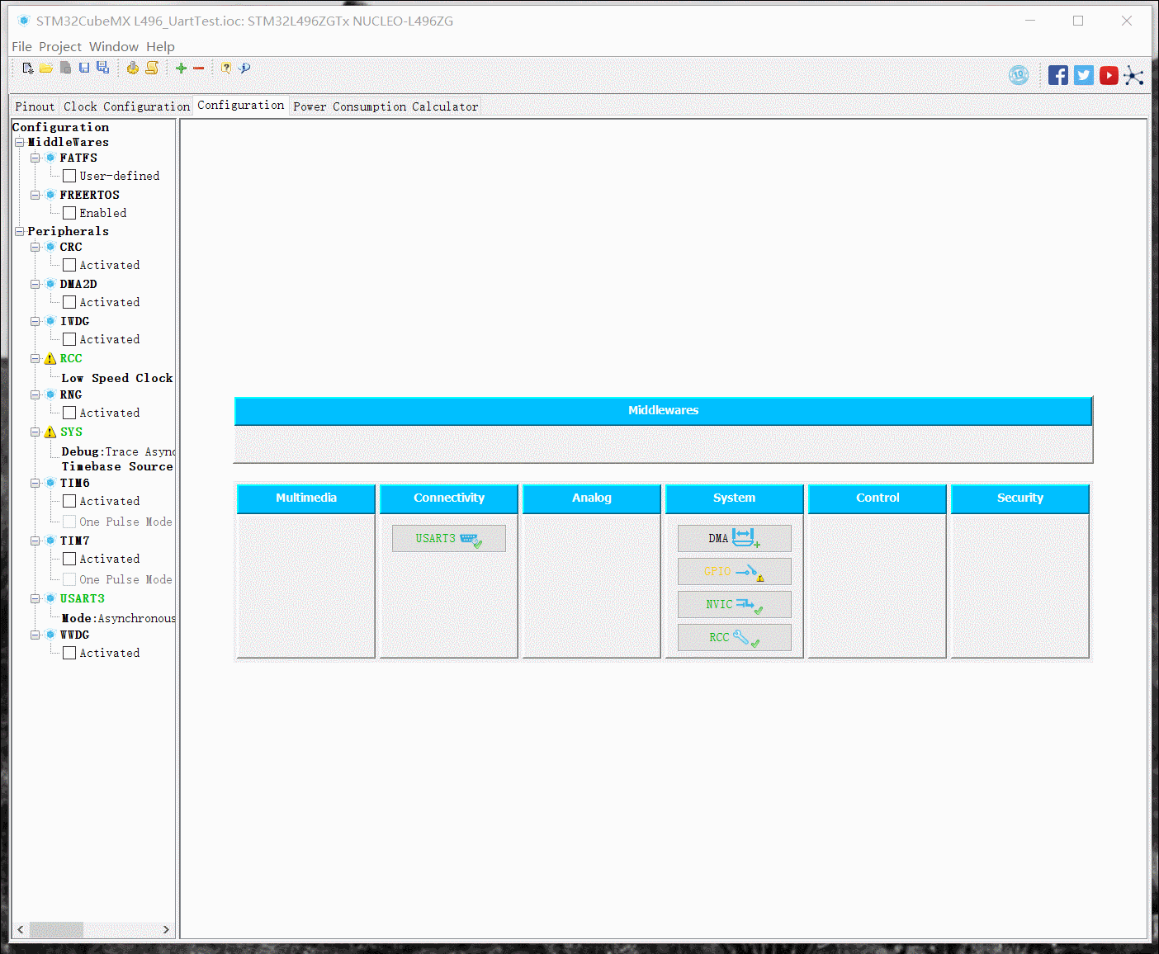
Task: Collapse the USART3 node expander
Action: (x=35, y=598)
